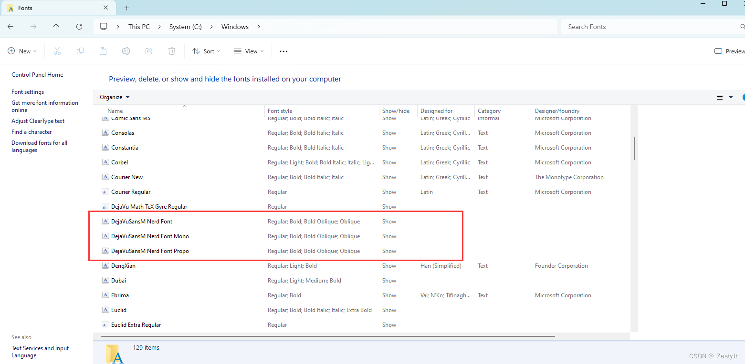
Task: Click the Forward navigation arrow
Action: point(33,27)
